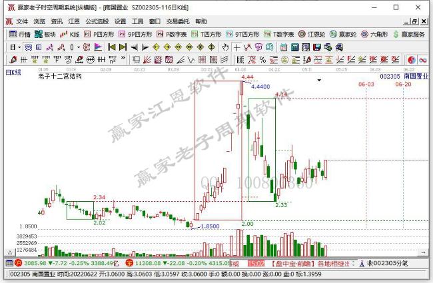Open the P数字表 tool

(171, 34)
